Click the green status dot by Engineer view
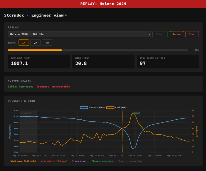 66,15
